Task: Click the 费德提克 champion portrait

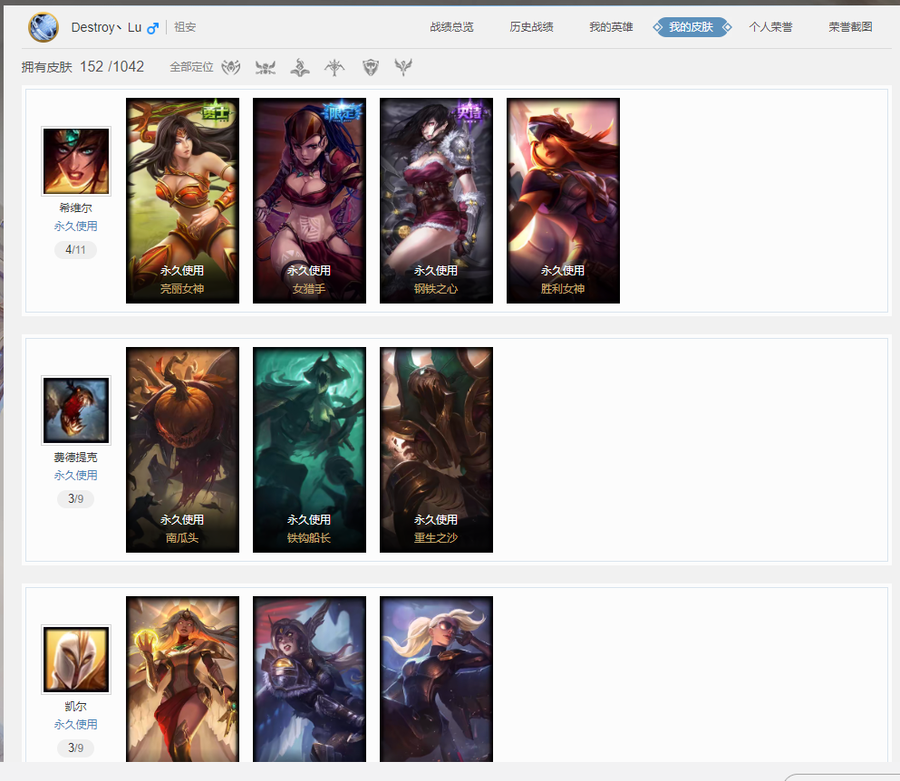Action: 76,410
